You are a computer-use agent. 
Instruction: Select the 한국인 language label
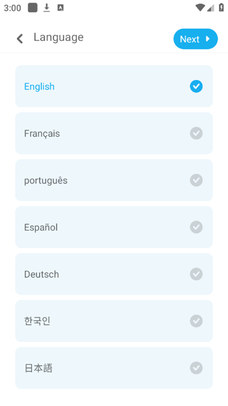click(x=37, y=321)
